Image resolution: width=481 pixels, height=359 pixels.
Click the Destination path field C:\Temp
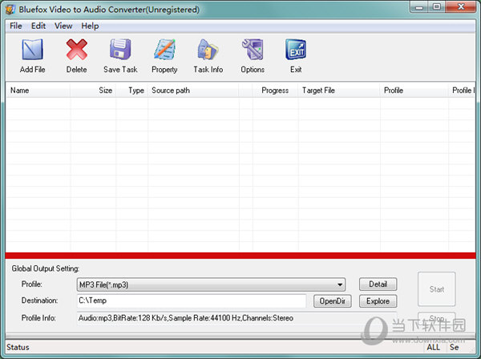click(x=192, y=301)
